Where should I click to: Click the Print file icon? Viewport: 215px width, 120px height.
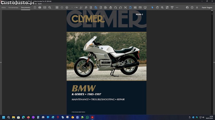(x=40, y=7)
